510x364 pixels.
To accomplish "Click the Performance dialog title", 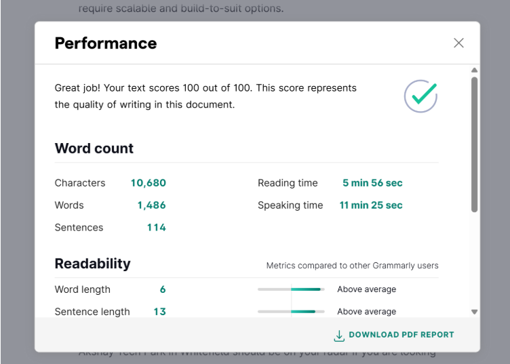I will click(x=106, y=43).
